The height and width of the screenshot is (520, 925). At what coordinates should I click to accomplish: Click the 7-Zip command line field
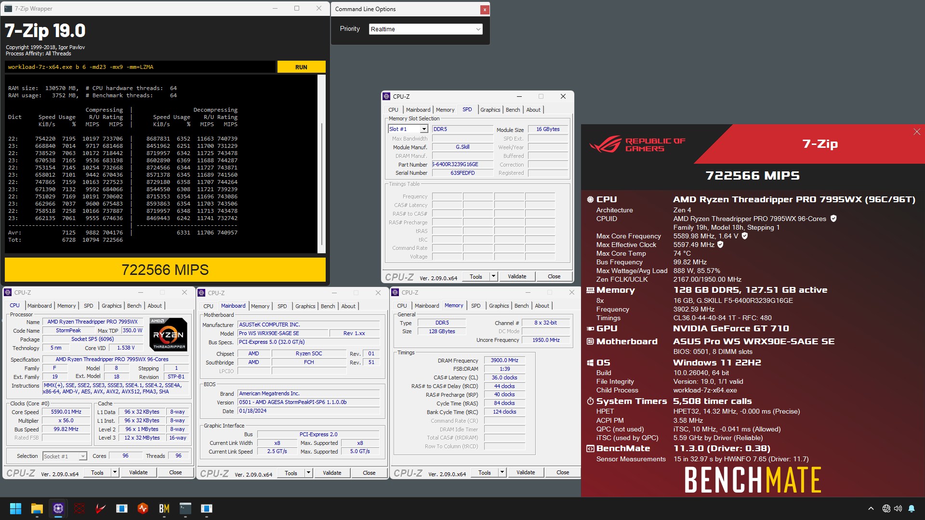coord(140,67)
